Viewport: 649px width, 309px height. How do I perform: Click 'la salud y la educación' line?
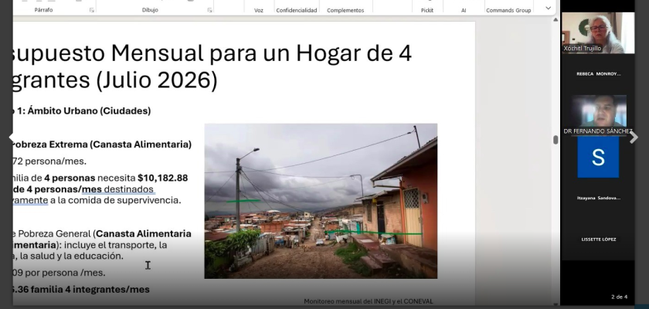pos(71,256)
